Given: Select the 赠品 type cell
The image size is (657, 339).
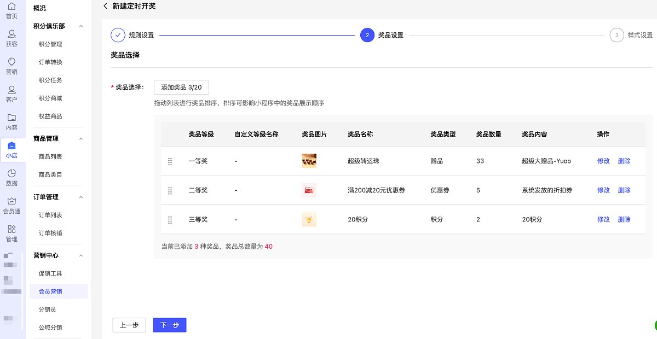Looking at the screenshot, I should point(437,161).
